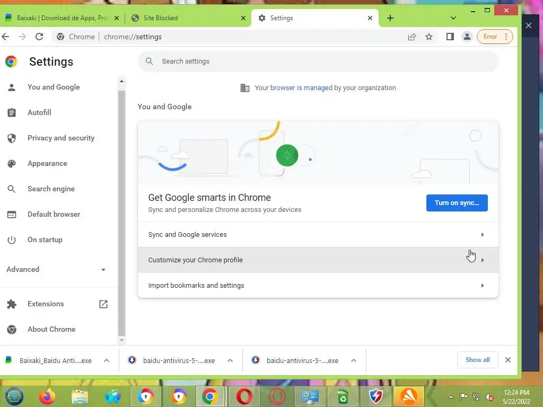Open the first Chromium-style taskbar icon
Image resolution: width=543 pixels, height=407 pixels.
pos(145,396)
